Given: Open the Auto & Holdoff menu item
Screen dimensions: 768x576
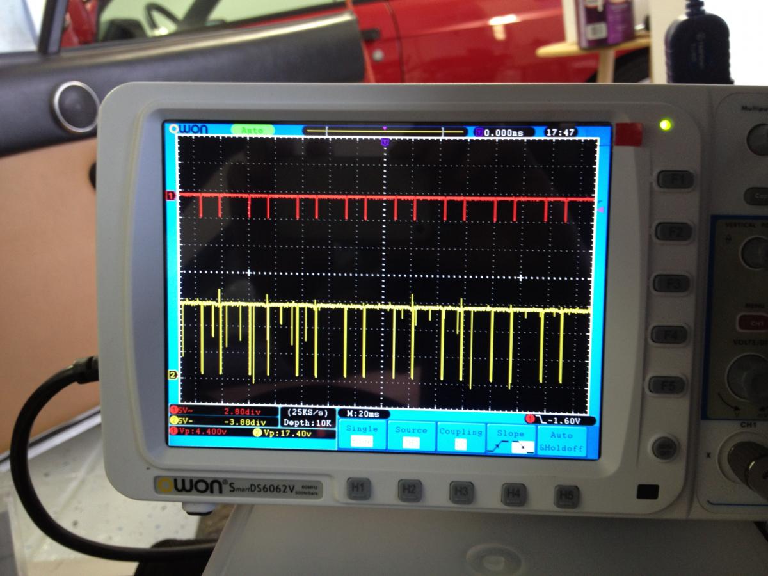Looking at the screenshot, I should pyautogui.click(x=561, y=441).
